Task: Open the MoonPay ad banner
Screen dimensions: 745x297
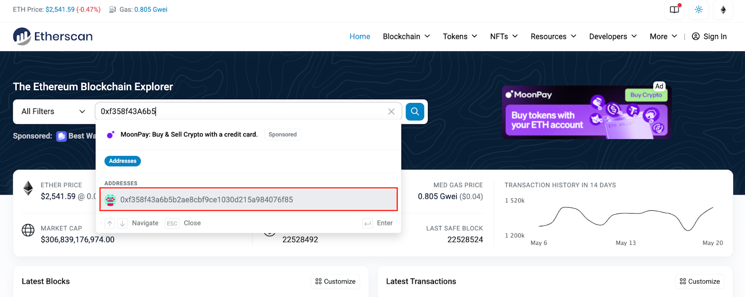Action: [x=587, y=112]
